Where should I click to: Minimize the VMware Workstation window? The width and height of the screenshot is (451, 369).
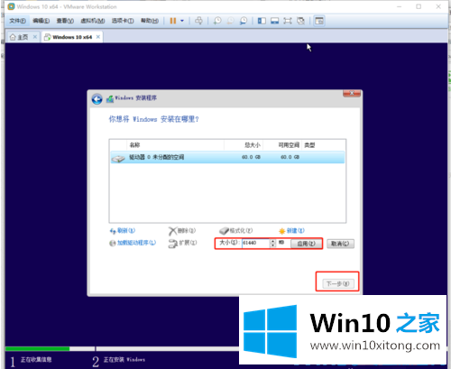click(x=400, y=6)
